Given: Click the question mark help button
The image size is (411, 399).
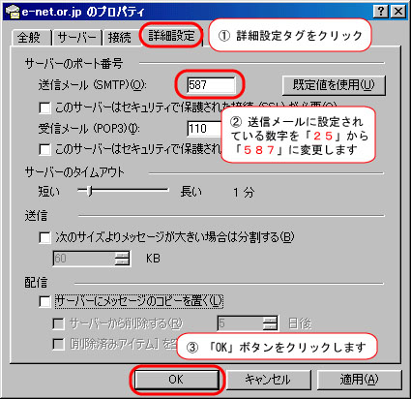Looking at the screenshot, I should click(x=381, y=12).
